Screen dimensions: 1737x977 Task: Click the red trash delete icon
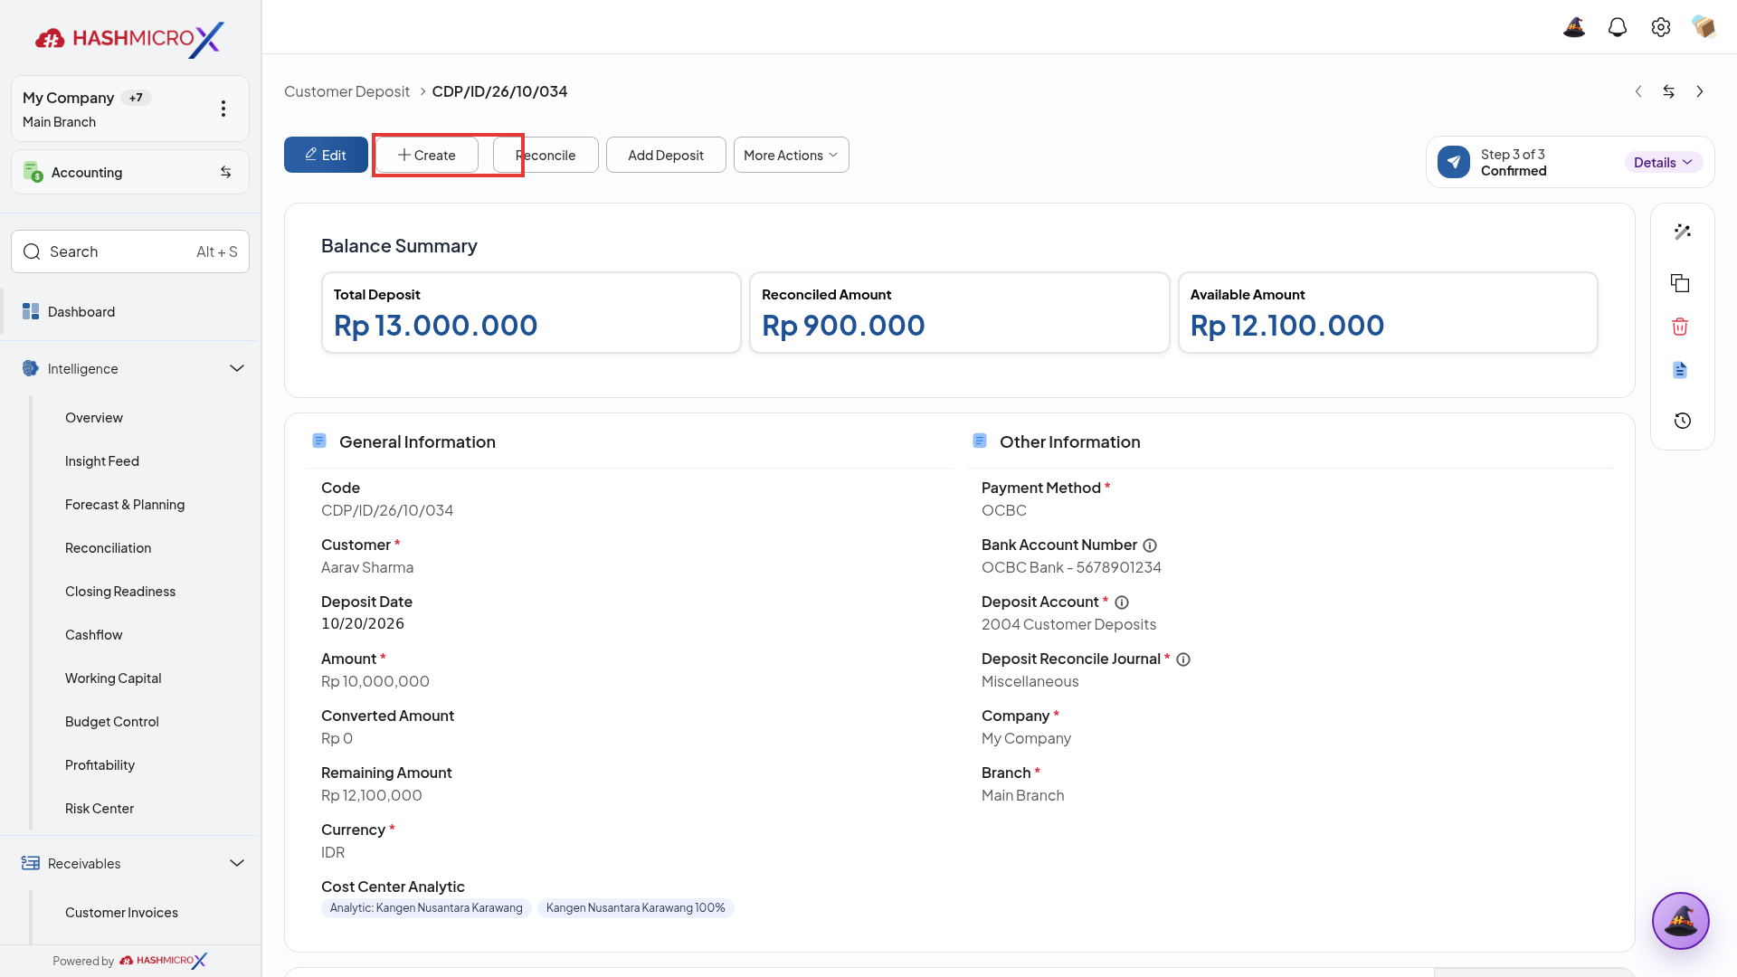(x=1680, y=327)
